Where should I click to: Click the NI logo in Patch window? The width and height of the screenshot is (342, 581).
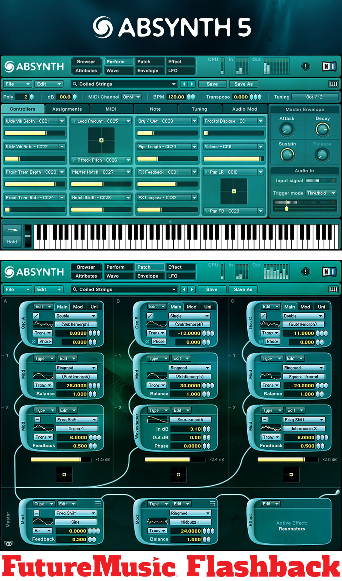pyautogui.click(x=329, y=272)
